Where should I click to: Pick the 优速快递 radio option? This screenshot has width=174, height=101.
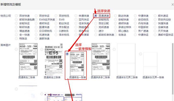point(36,35)
